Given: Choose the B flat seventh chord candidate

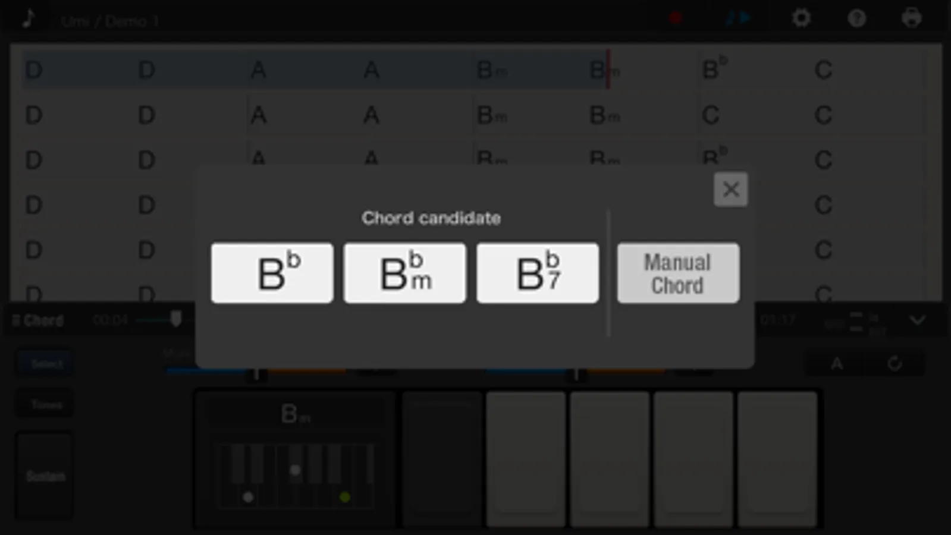Looking at the screenshot, I should click(538, 273).
